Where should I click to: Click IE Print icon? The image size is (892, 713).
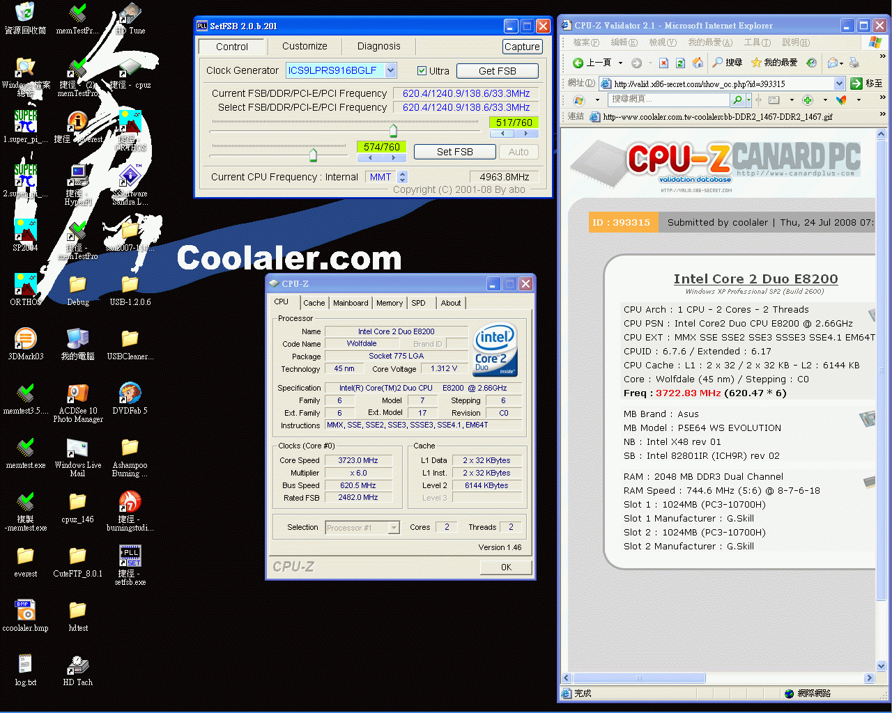[x=854, y=63]
